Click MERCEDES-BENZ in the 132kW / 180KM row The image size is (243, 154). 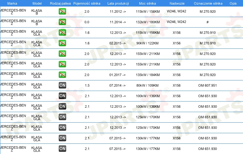(13, 22)
